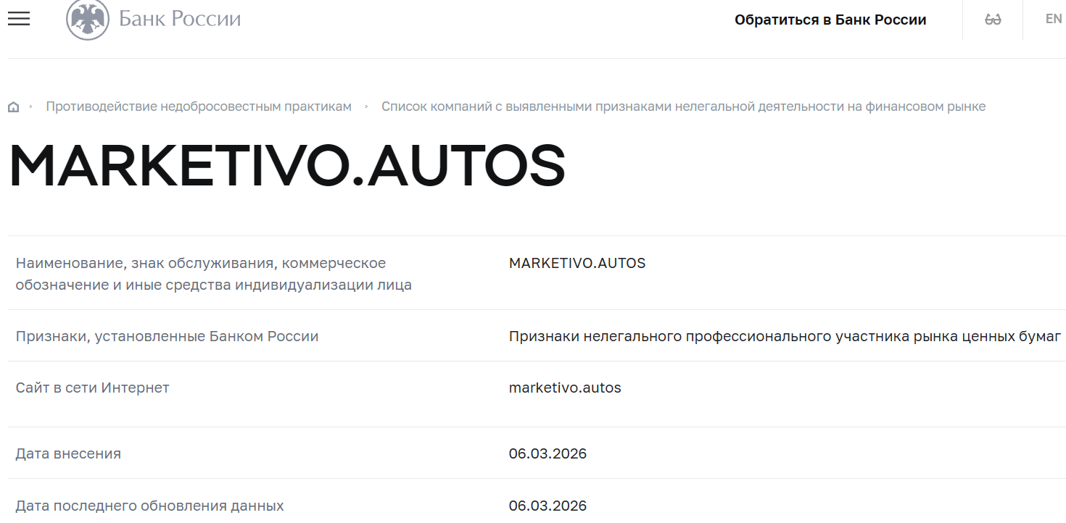1066x523 pixels.
Task: Enable the accessibility eyeglasses view
Action: 992,19
